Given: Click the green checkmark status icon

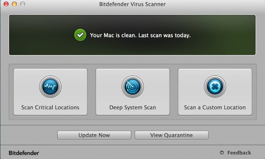Looking at the screenshot, I should click(80, 35).
